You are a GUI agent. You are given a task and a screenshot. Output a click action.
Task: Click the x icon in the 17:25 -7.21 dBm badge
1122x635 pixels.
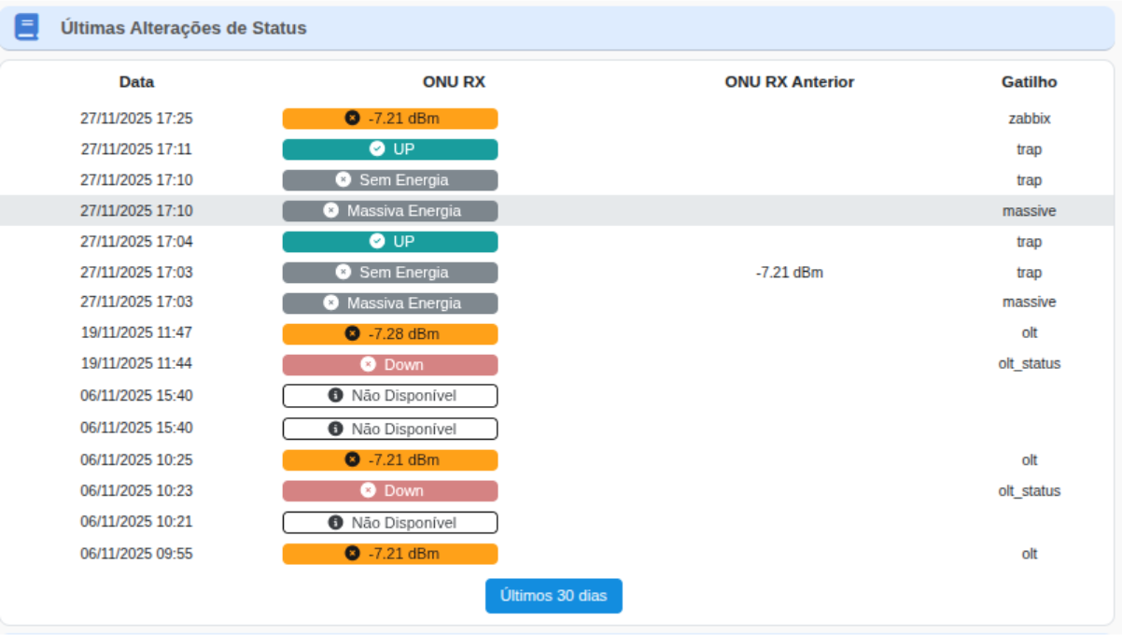click(x=352, y=119)
